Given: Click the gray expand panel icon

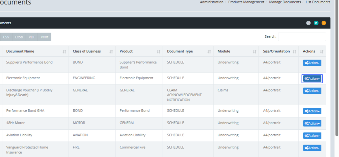Looking at the screenshot, I should pyautogui.click(x=308, y=23).
